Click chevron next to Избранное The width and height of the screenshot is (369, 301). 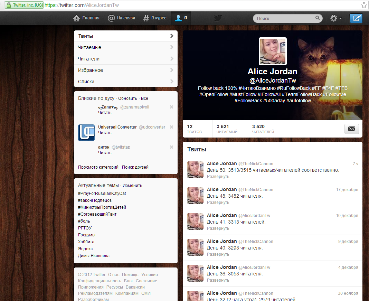(x=172, y=70)
